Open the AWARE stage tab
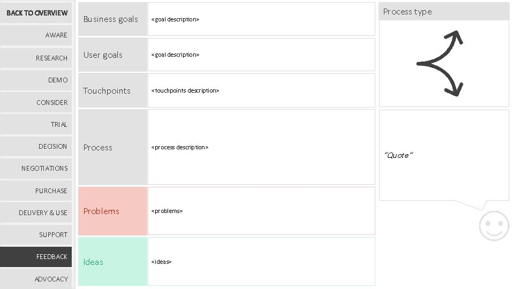This screenshot has width=514, height=289. click(36, 35)
